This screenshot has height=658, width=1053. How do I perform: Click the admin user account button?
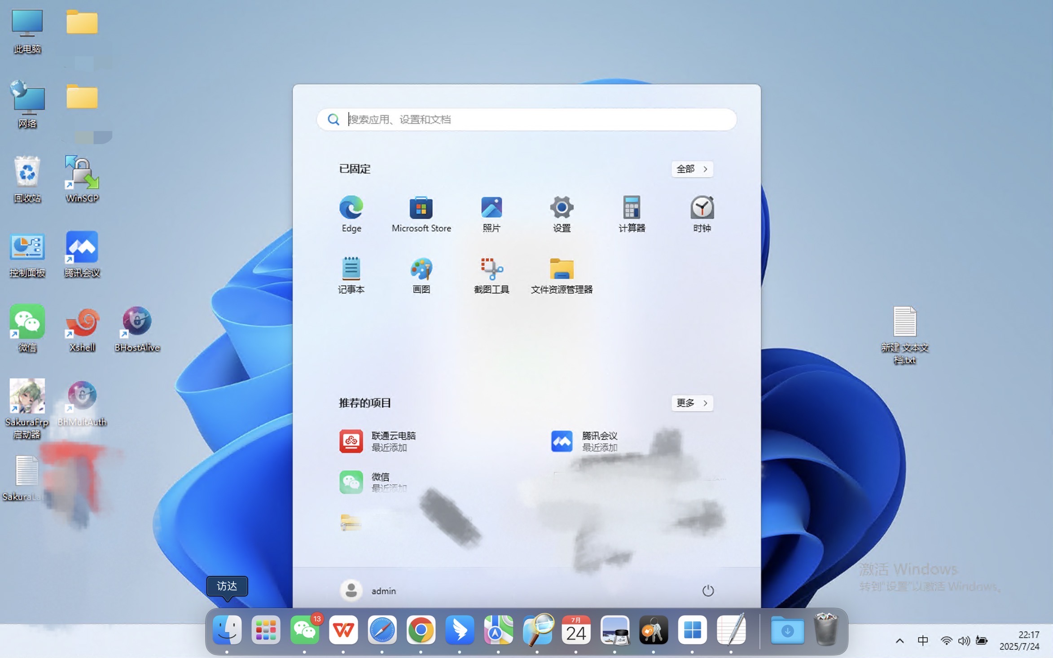click(369, 590)
